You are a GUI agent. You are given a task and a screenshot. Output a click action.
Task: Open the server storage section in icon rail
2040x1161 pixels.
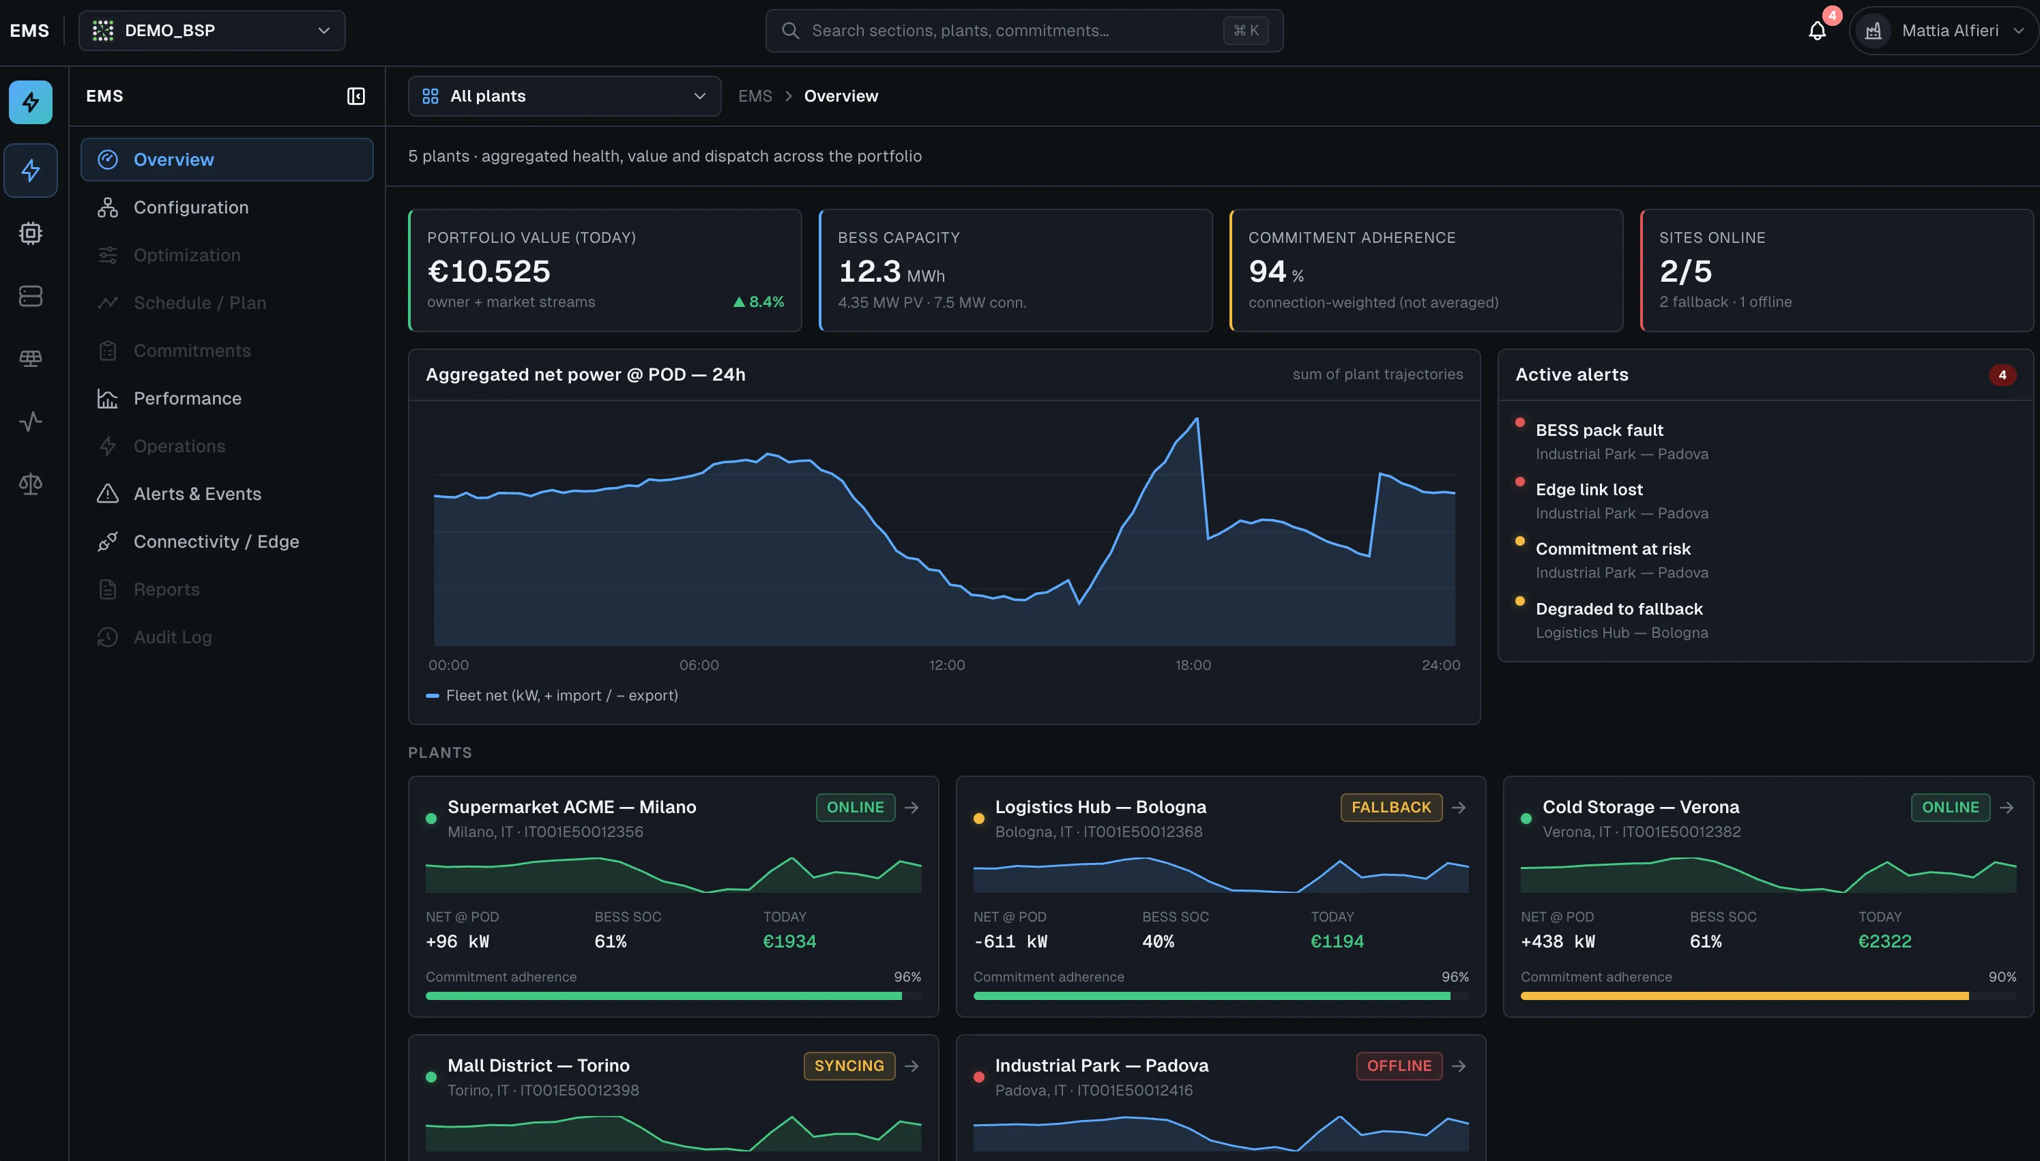(x=30, y=296)
